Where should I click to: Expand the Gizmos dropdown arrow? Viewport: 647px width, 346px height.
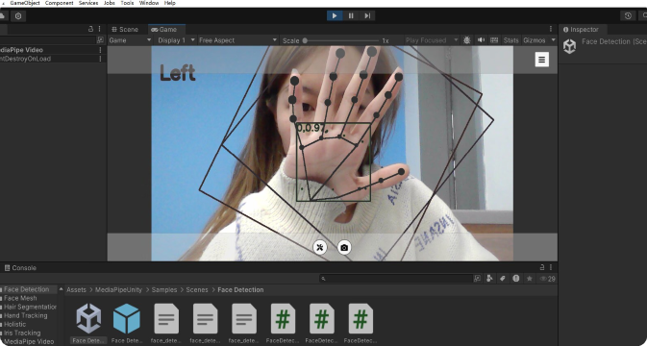click(x=554, y=40)
